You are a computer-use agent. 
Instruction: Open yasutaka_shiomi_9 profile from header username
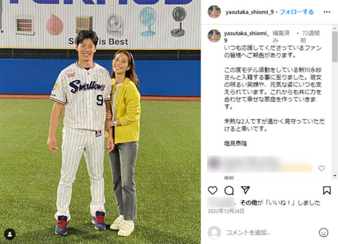point(249,12)
